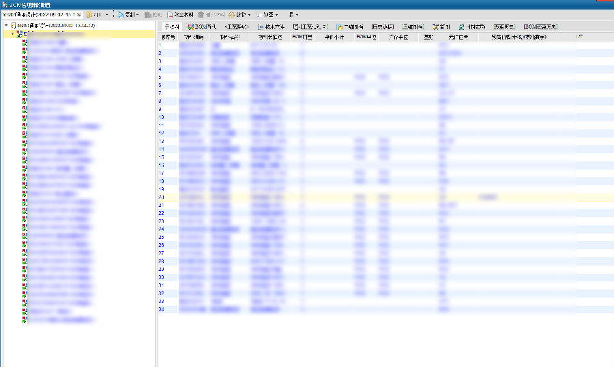Collapse the root test01 tree node
The width and height of the screenshot is (614, 367).
coord(6,25)
